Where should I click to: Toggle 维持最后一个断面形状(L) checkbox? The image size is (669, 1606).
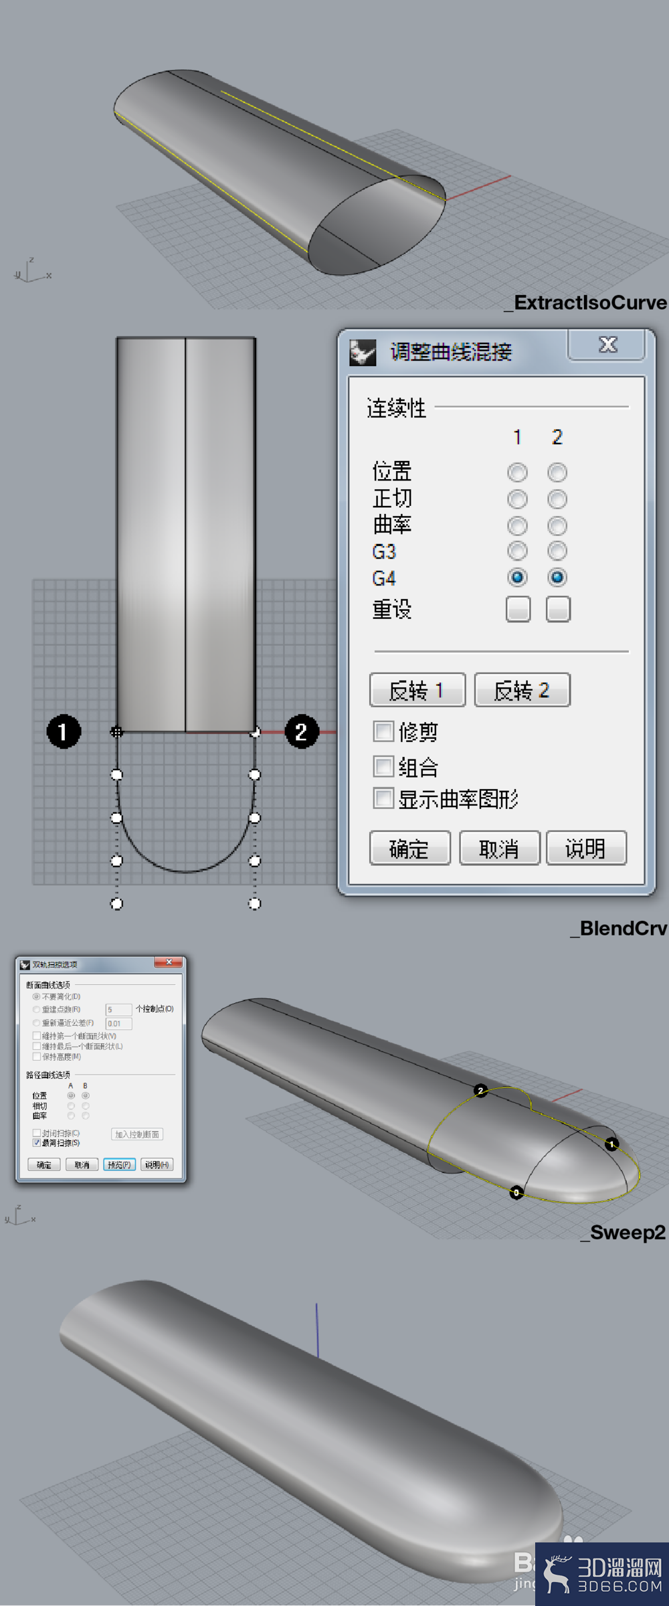(x=37, y=1046)
